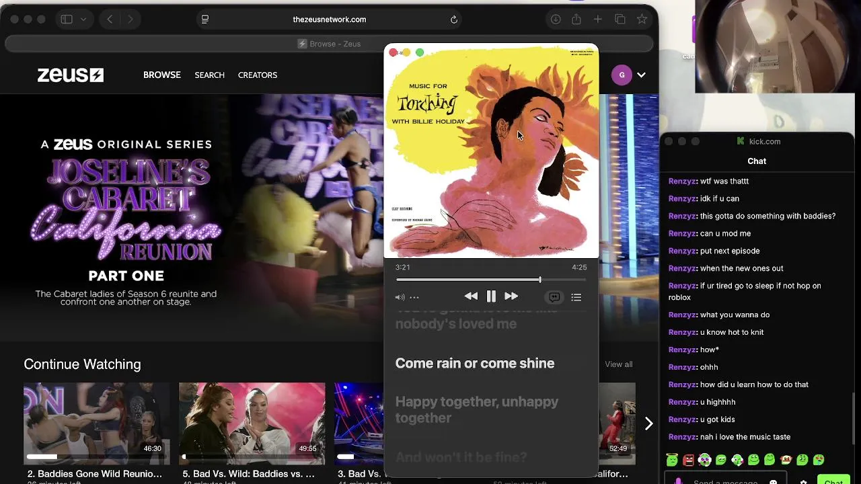Skip back to the previous track
Screen dimensions: 861x484
(471, 296)
